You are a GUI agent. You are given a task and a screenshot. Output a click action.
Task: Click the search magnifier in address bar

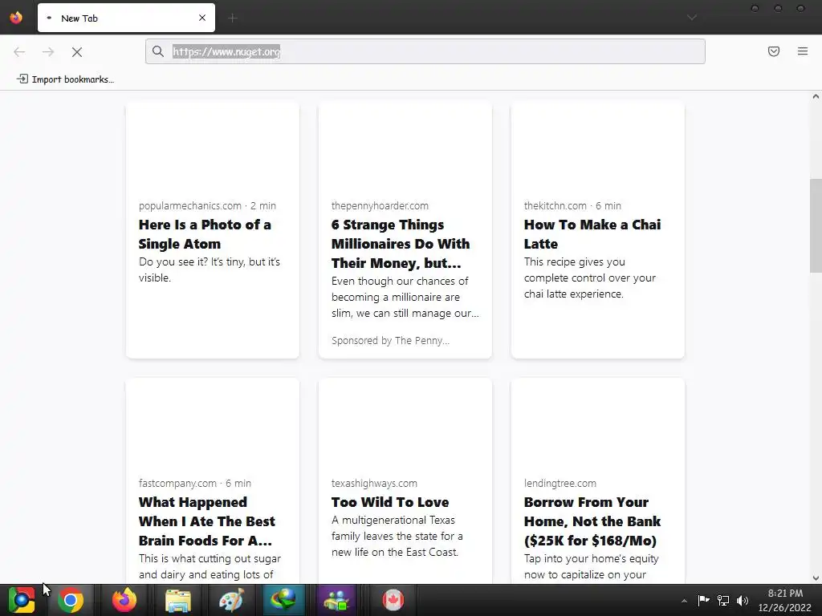pyautogui.click(x=158, y=51)
